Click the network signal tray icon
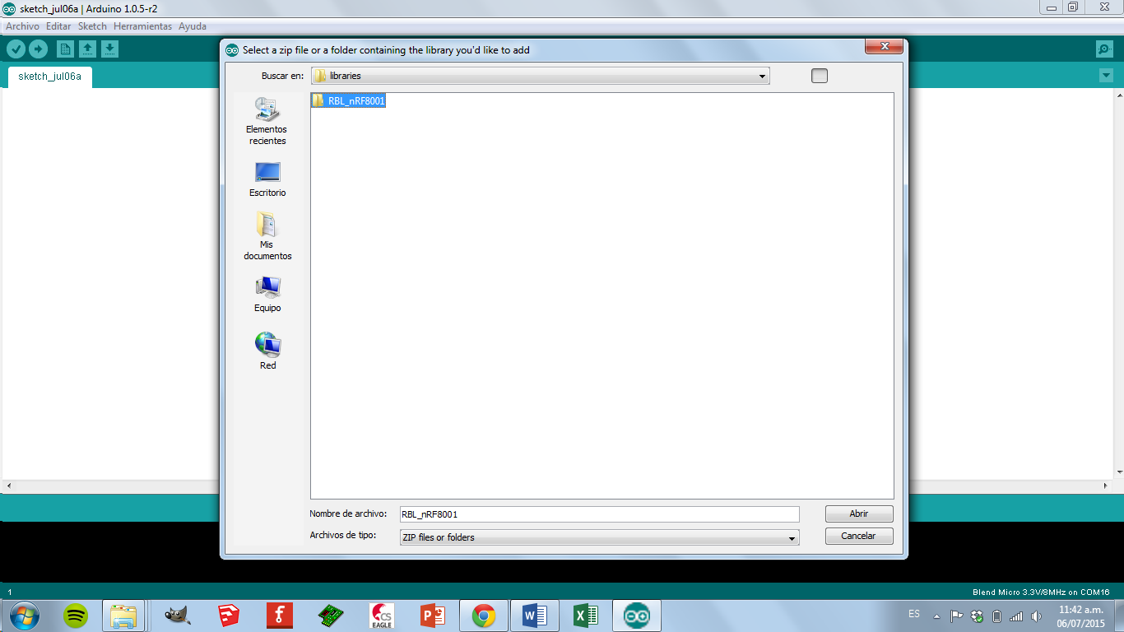 tap(1016, 616)
